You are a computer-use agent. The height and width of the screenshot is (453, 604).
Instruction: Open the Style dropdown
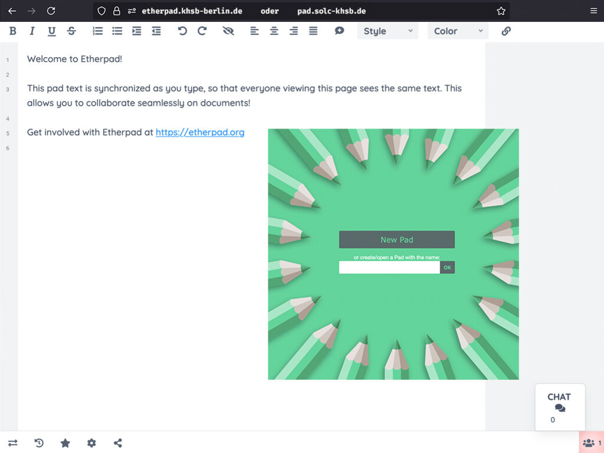tap(388, 31)
